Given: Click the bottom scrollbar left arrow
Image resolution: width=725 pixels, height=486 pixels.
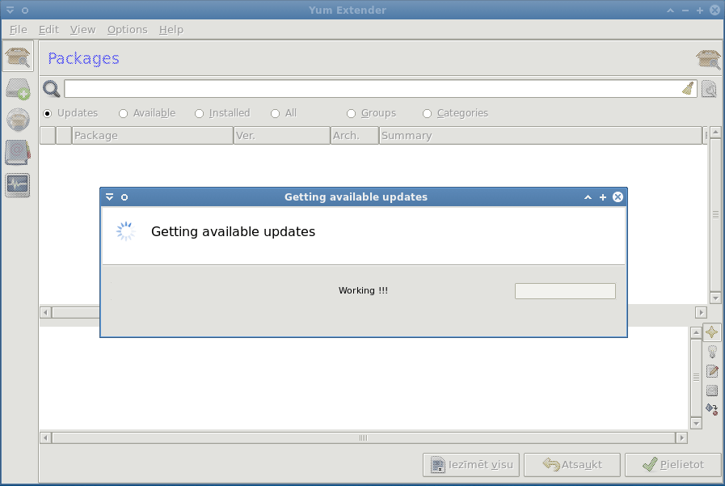Looking at the screenshot, I should point(45,438).
